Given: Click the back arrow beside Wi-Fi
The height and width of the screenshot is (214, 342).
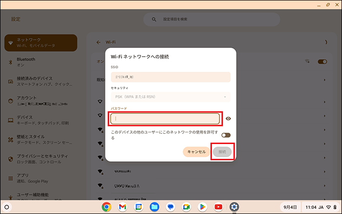Looking at the screenshot, I should click(x=98, y=43).
